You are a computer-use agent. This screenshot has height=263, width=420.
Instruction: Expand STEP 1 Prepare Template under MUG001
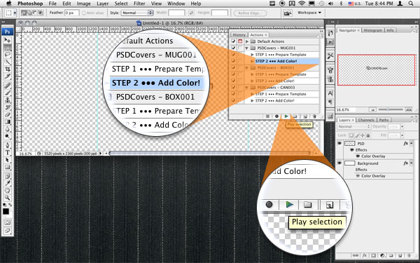coord(252,55)
